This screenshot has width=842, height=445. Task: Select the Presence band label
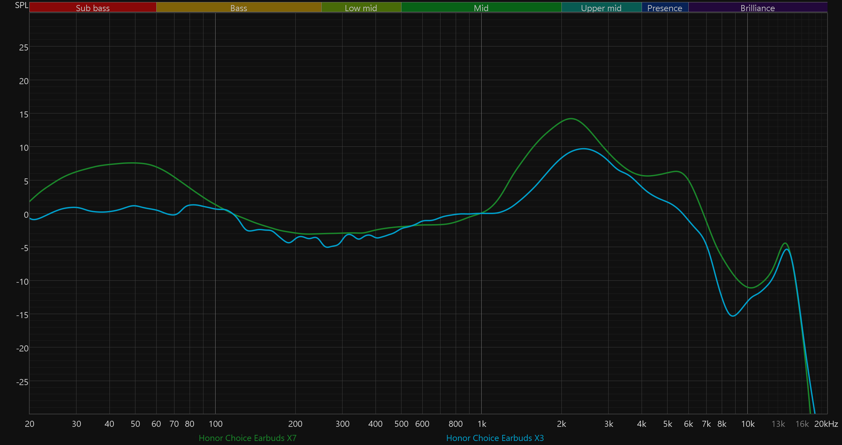click(665, 8)
